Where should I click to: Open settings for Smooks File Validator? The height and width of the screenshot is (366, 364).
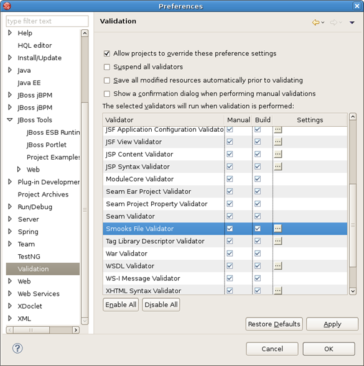tap(278, 228)
